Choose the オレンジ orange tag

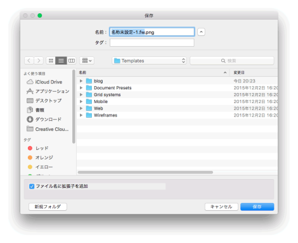tap(41, 158)
